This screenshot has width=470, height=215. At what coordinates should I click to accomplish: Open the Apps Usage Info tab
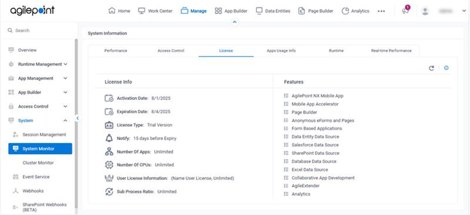(281, 51)
